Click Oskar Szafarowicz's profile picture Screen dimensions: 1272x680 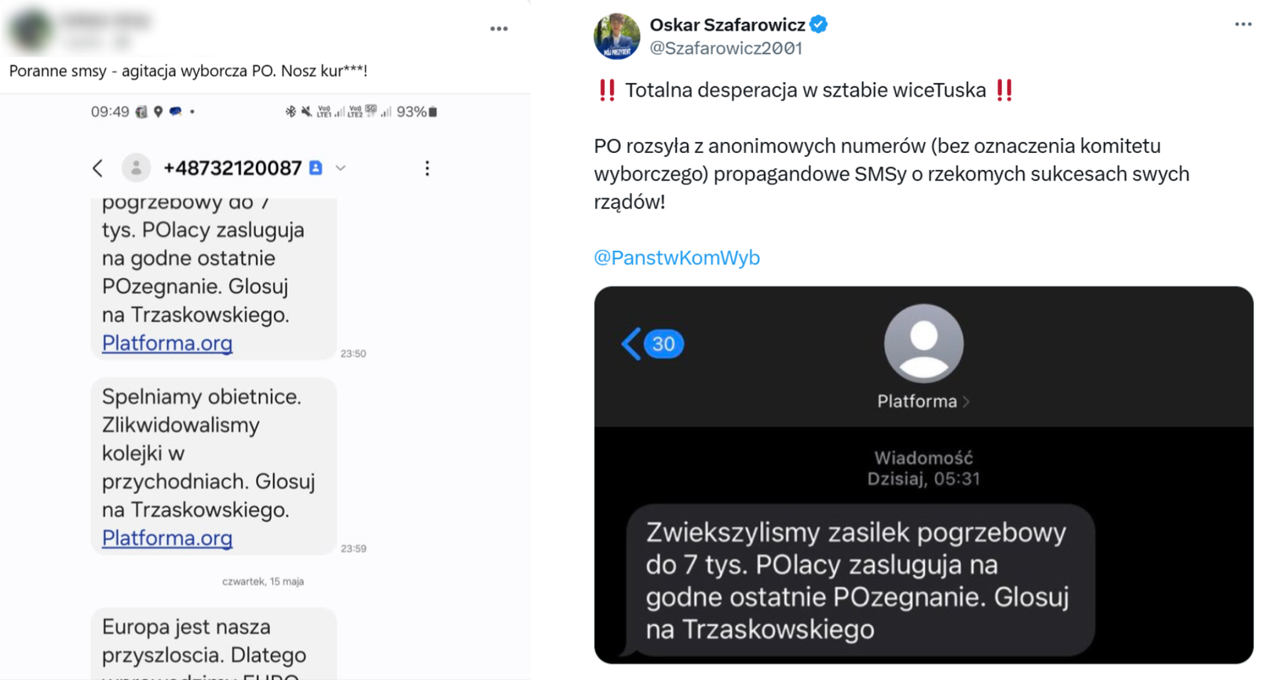click(617, 36)
